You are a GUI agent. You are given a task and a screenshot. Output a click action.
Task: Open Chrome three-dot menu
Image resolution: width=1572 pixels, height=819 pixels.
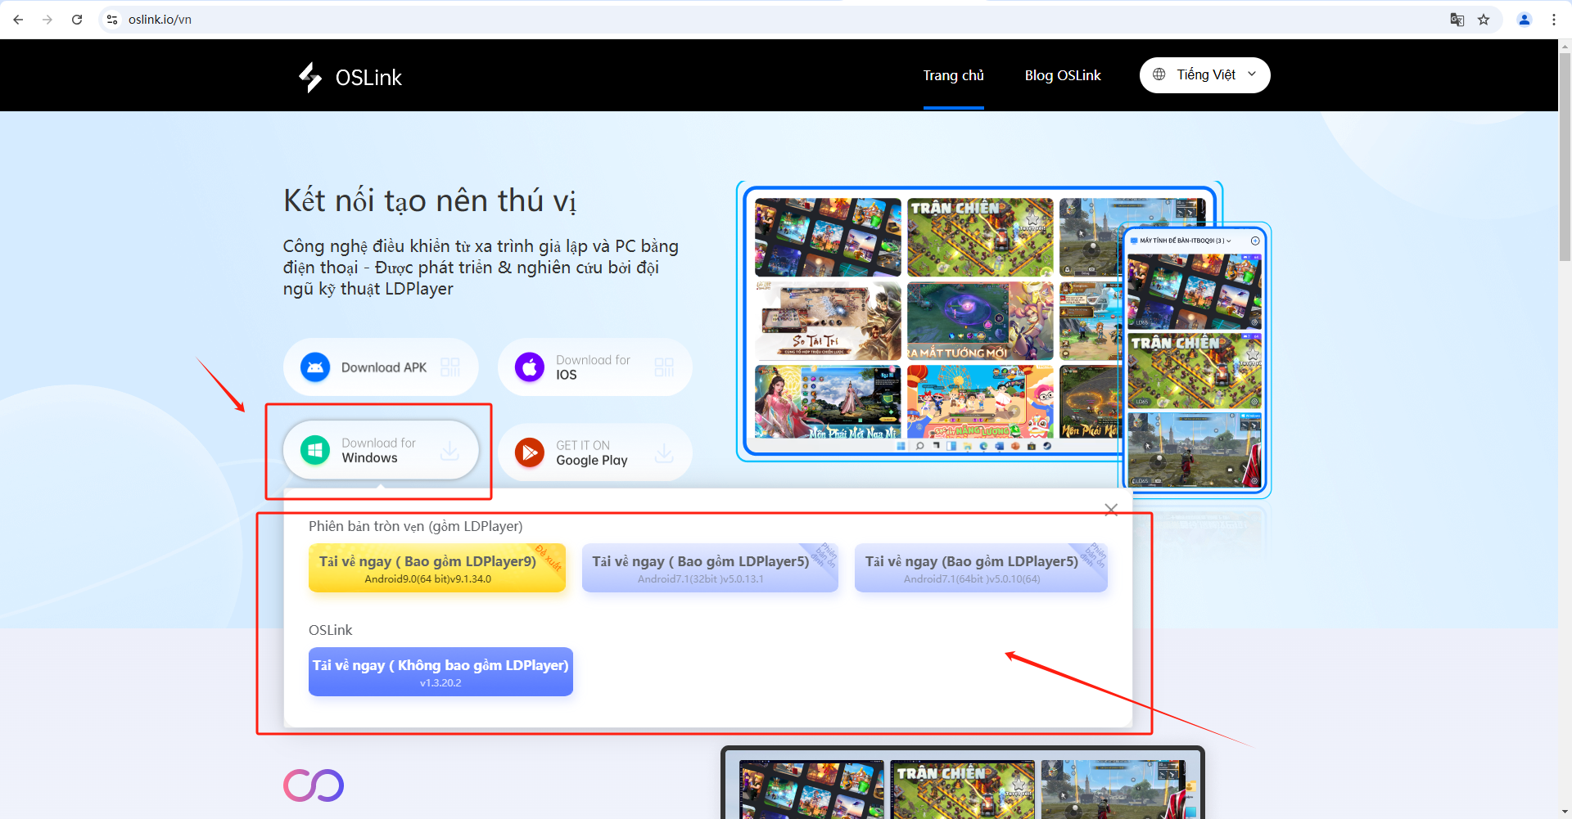point(1554,20)
